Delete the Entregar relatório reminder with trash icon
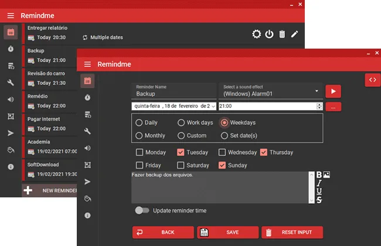Viewport: 381px width, 246px height. (x=282, y=34)
